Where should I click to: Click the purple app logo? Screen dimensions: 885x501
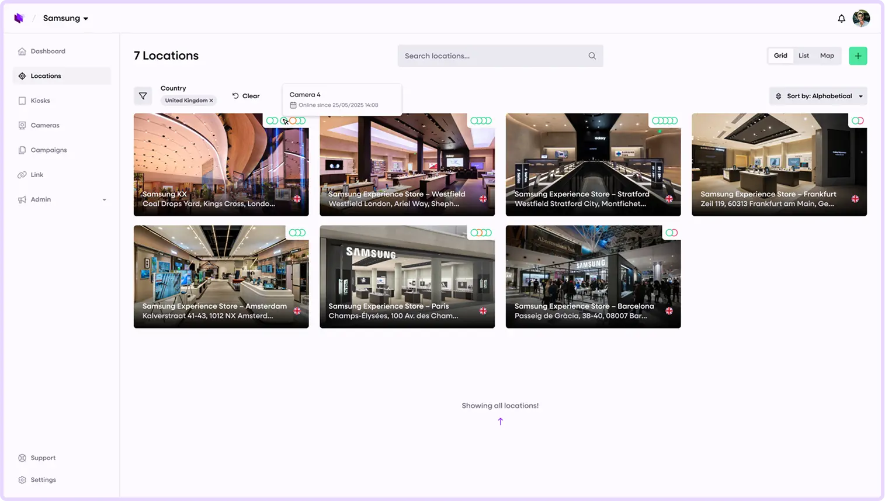click(19, 18)
